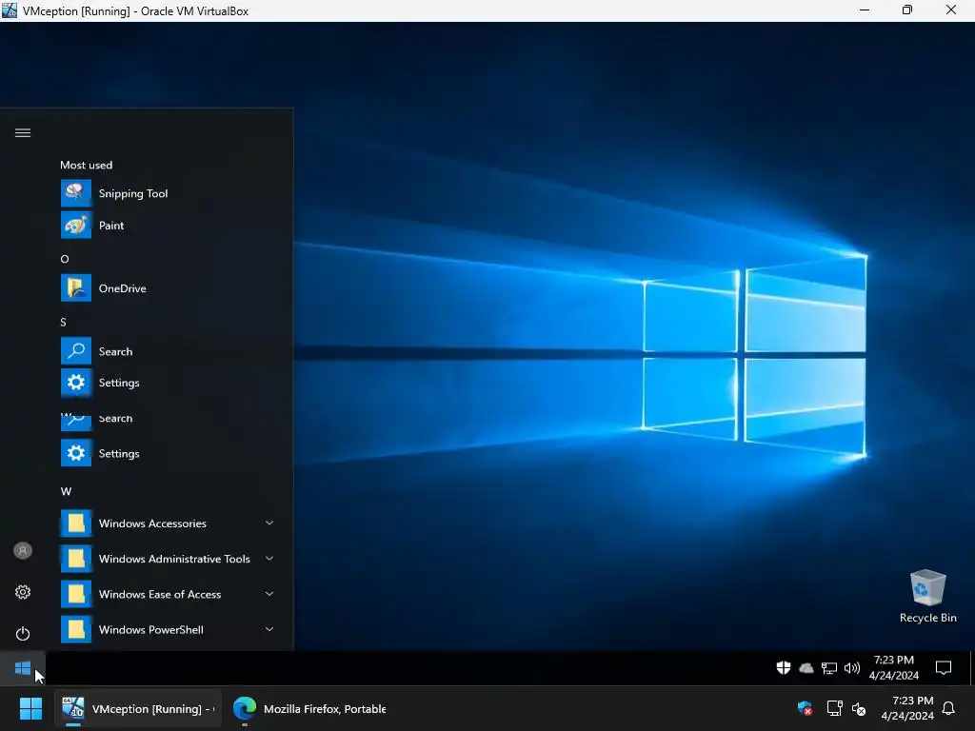Click the speaker volume icon in guest tray
The height and width of the screenshot is (731, 975).
tap(852, 668)
